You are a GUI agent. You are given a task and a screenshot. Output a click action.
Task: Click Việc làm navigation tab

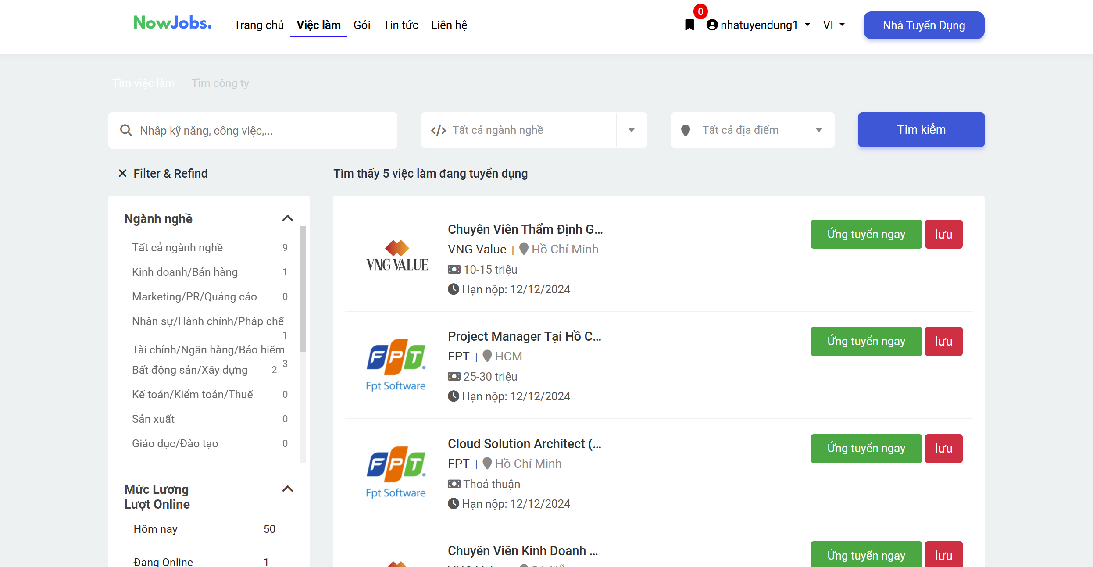click(x=319, y=25)
